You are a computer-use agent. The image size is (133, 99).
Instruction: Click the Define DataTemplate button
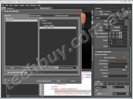click(44, 81)
